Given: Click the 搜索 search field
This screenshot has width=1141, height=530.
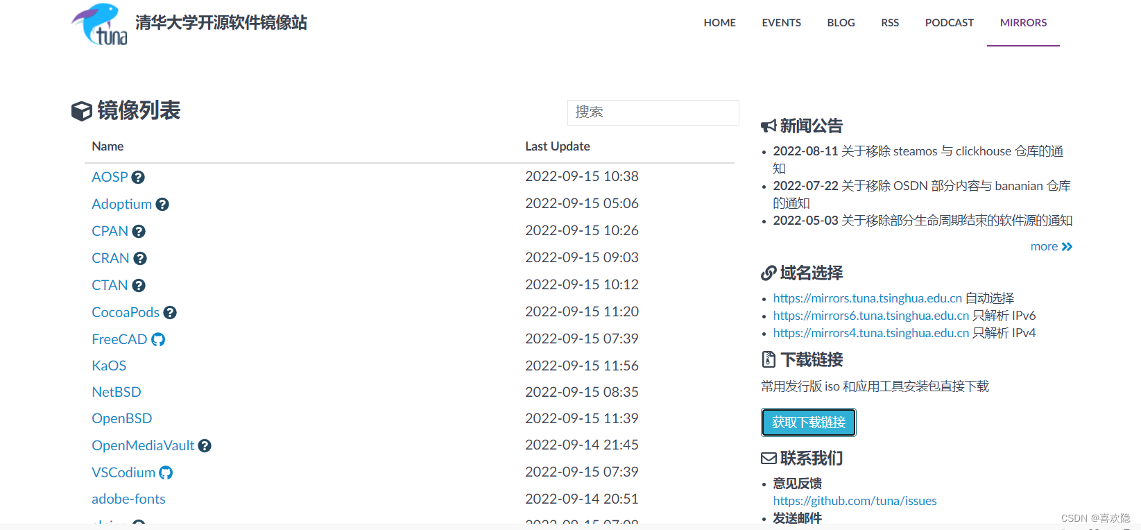Looking at the screenshot, I should click(x=653, y=112).
